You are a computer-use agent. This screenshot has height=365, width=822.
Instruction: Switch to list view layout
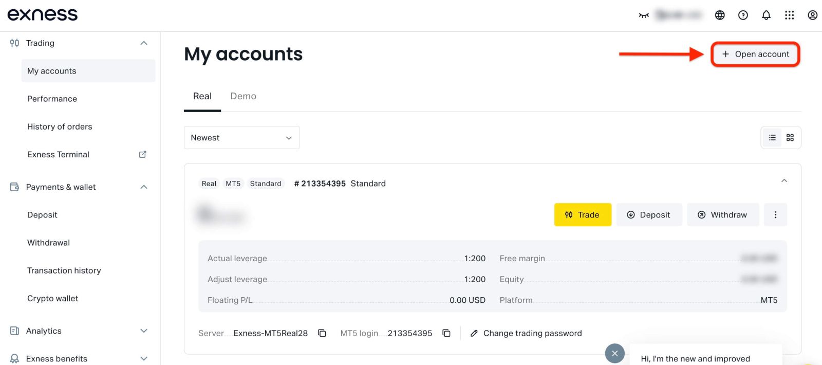pos(772,138)
